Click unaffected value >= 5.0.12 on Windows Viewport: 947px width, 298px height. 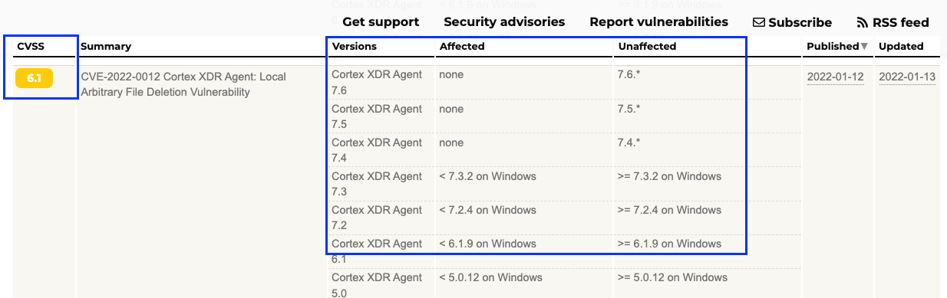[672, 277]
